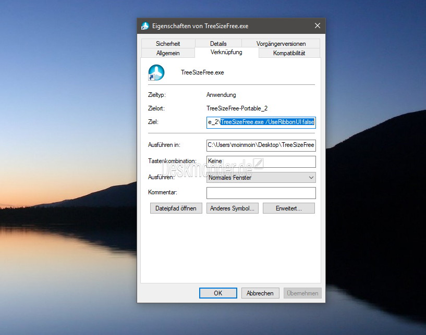Open the Kompatibilität tab
This screenshot has height=335, width=426.
point(289,53)
